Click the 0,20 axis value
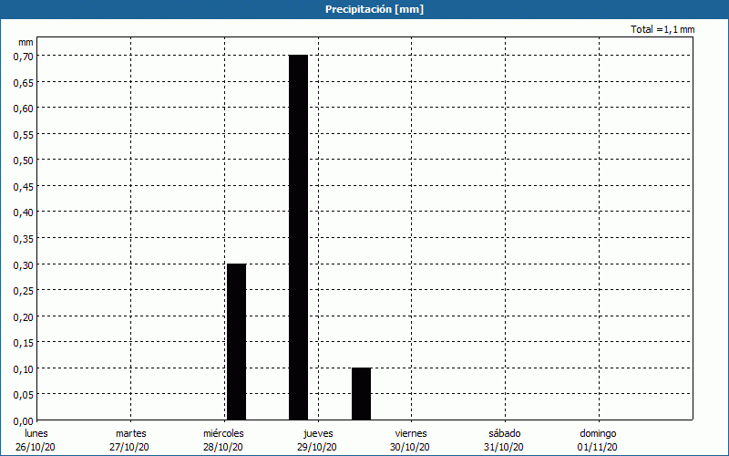The image size is (729, 456). pos(24,316)
